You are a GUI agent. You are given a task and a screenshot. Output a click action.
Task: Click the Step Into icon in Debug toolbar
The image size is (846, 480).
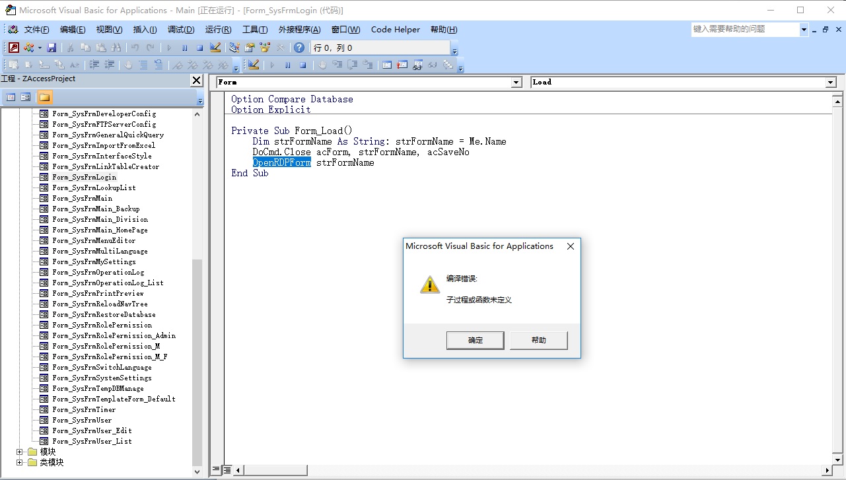[x=337, y=65]
